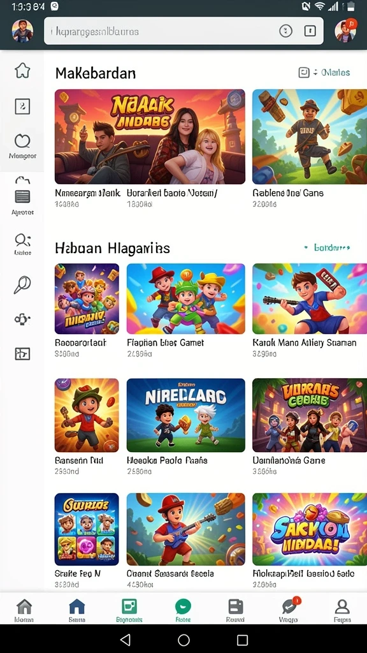367x653 pixels.
Task: Click the title 'Flaphen Lber Gamet'
Action: [165, 342]
